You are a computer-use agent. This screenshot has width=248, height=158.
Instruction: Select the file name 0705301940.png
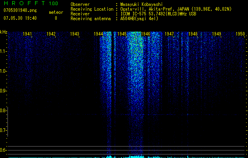click(x=20, y=11)
